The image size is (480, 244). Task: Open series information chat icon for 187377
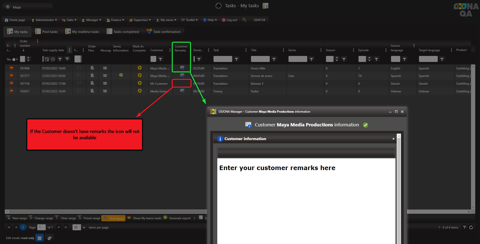(x=121, y=75)
